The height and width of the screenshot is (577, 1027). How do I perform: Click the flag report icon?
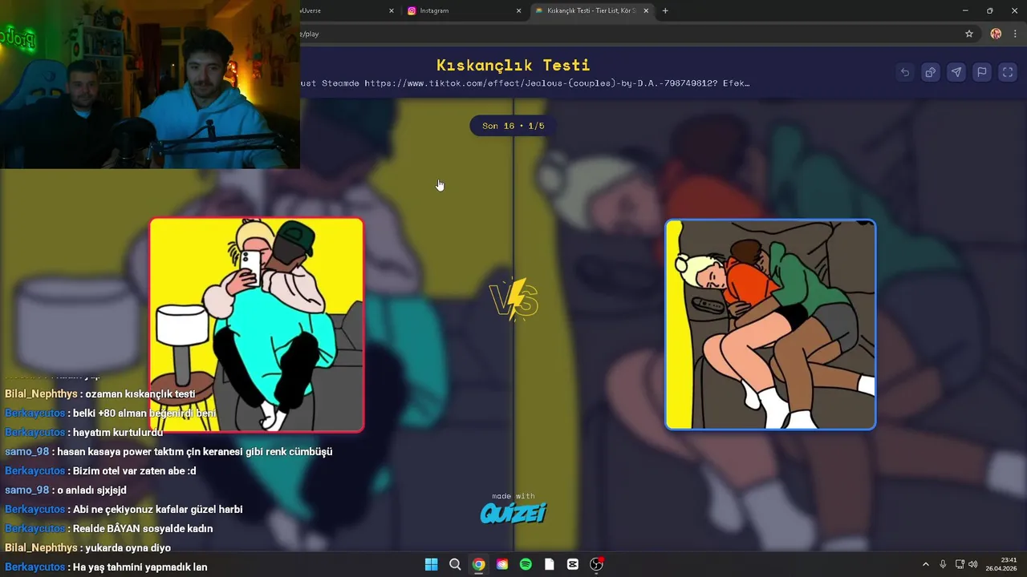point(982,72)
